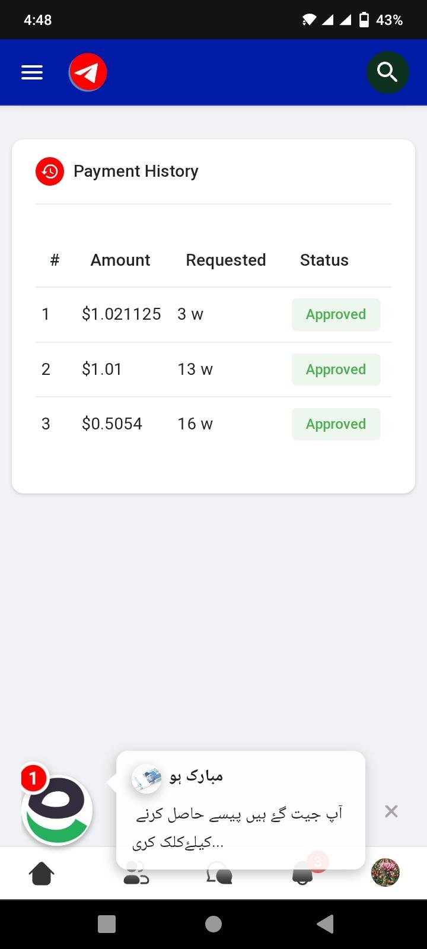Click the Requested column header
Screen dimensions: 427x949
[225, 260]
